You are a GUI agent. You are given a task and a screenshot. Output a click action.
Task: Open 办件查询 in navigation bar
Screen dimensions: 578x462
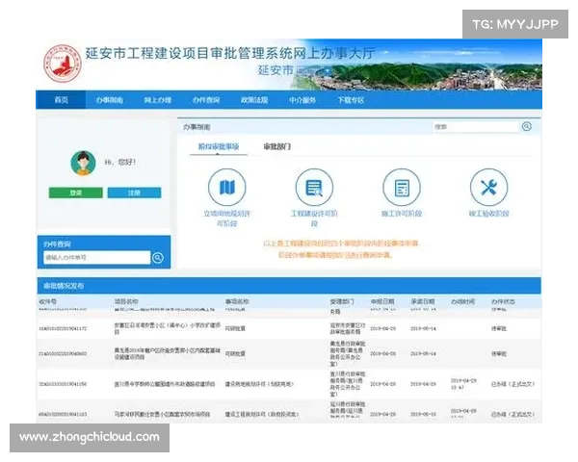point(206,100)
